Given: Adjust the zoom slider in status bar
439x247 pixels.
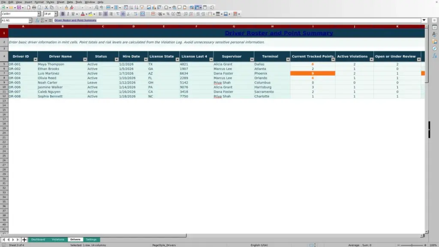Looking at the screenshot, I should (x=412, y=245).
